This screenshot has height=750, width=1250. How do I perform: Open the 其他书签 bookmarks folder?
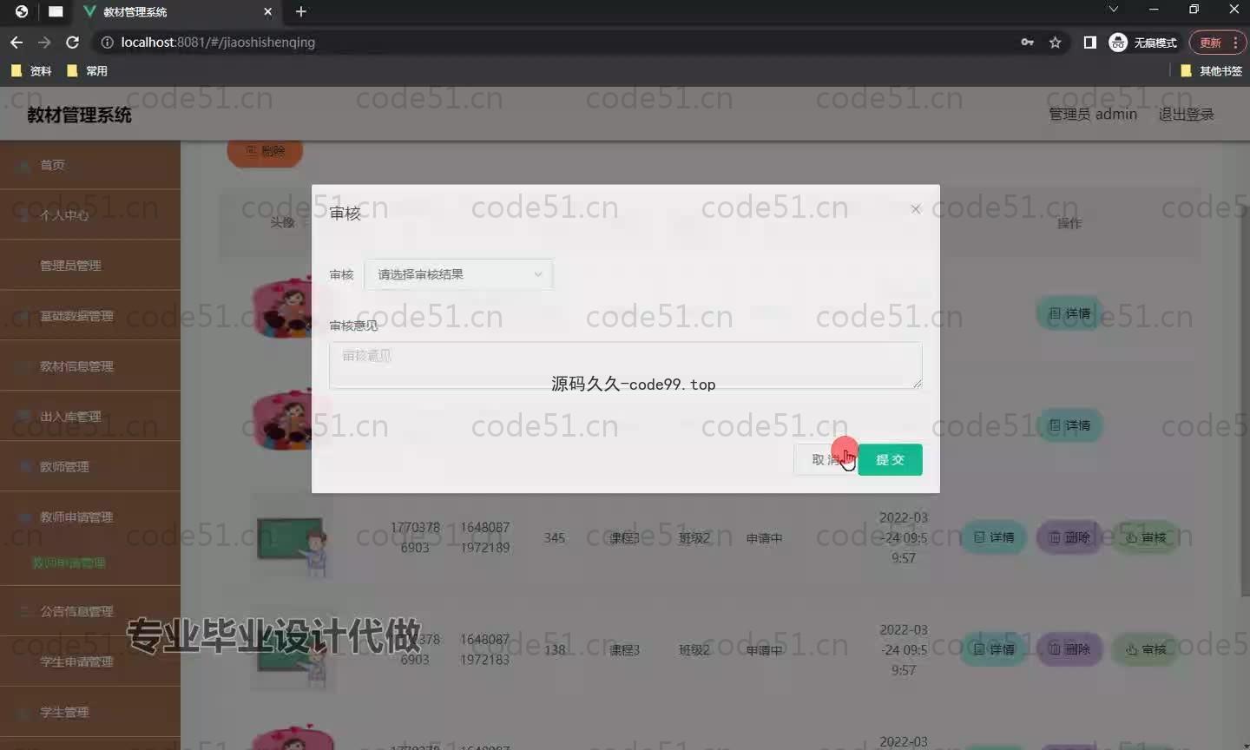[x=1212, y=70]
